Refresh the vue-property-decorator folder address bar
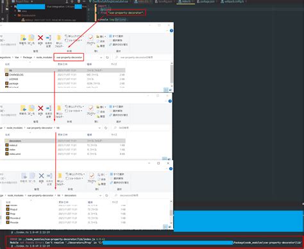Screen dimensions: 304x249 (x=107, y=58)
